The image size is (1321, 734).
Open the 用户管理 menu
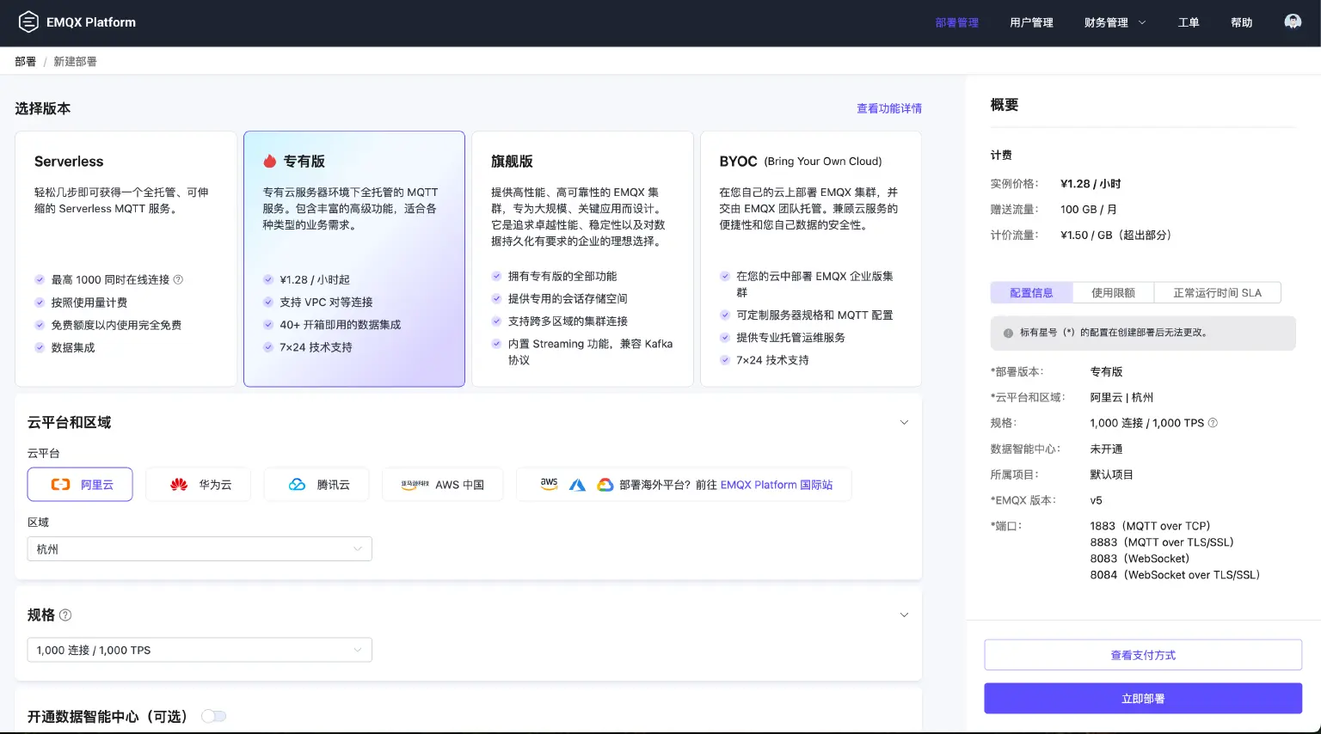click(1031, 22)
